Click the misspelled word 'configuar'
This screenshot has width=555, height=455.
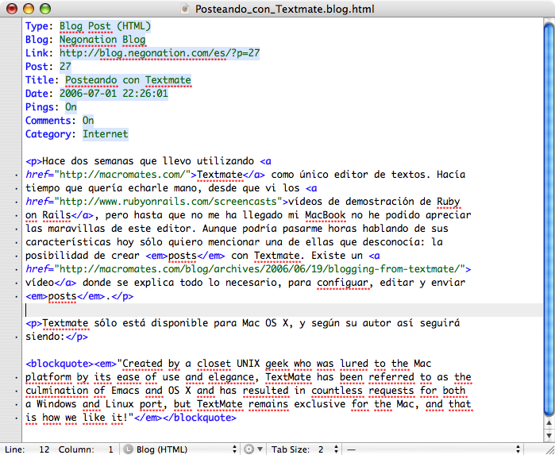point(343,283)
